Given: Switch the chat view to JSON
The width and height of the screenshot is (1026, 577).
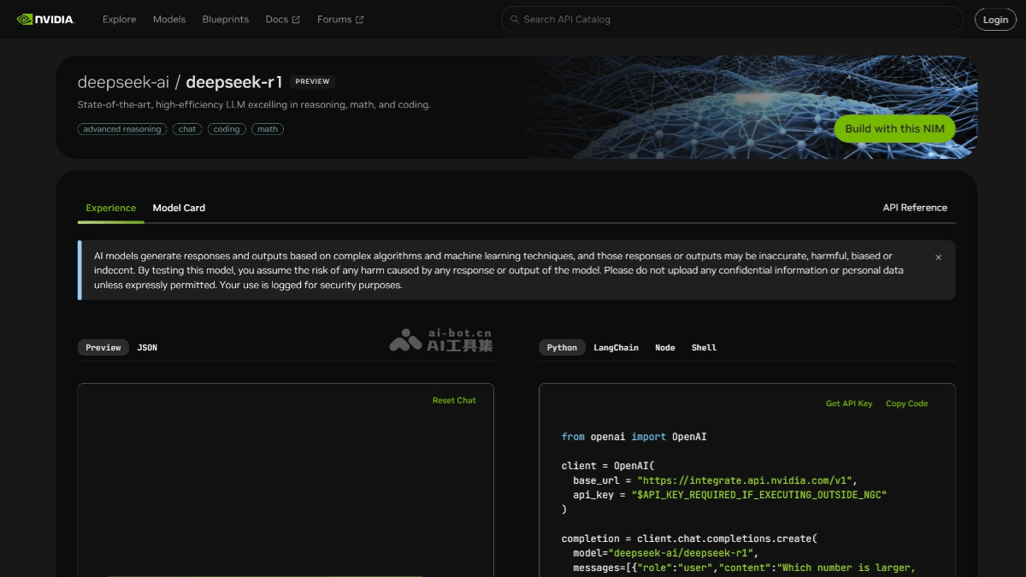Looking at the screenshot, I should [x=147, y=348].
